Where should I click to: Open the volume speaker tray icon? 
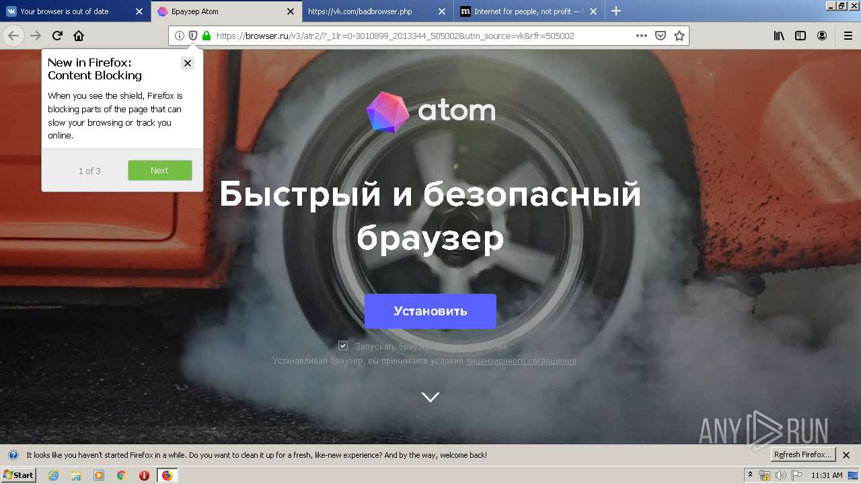pyautogui.click(x=781, y=475)
